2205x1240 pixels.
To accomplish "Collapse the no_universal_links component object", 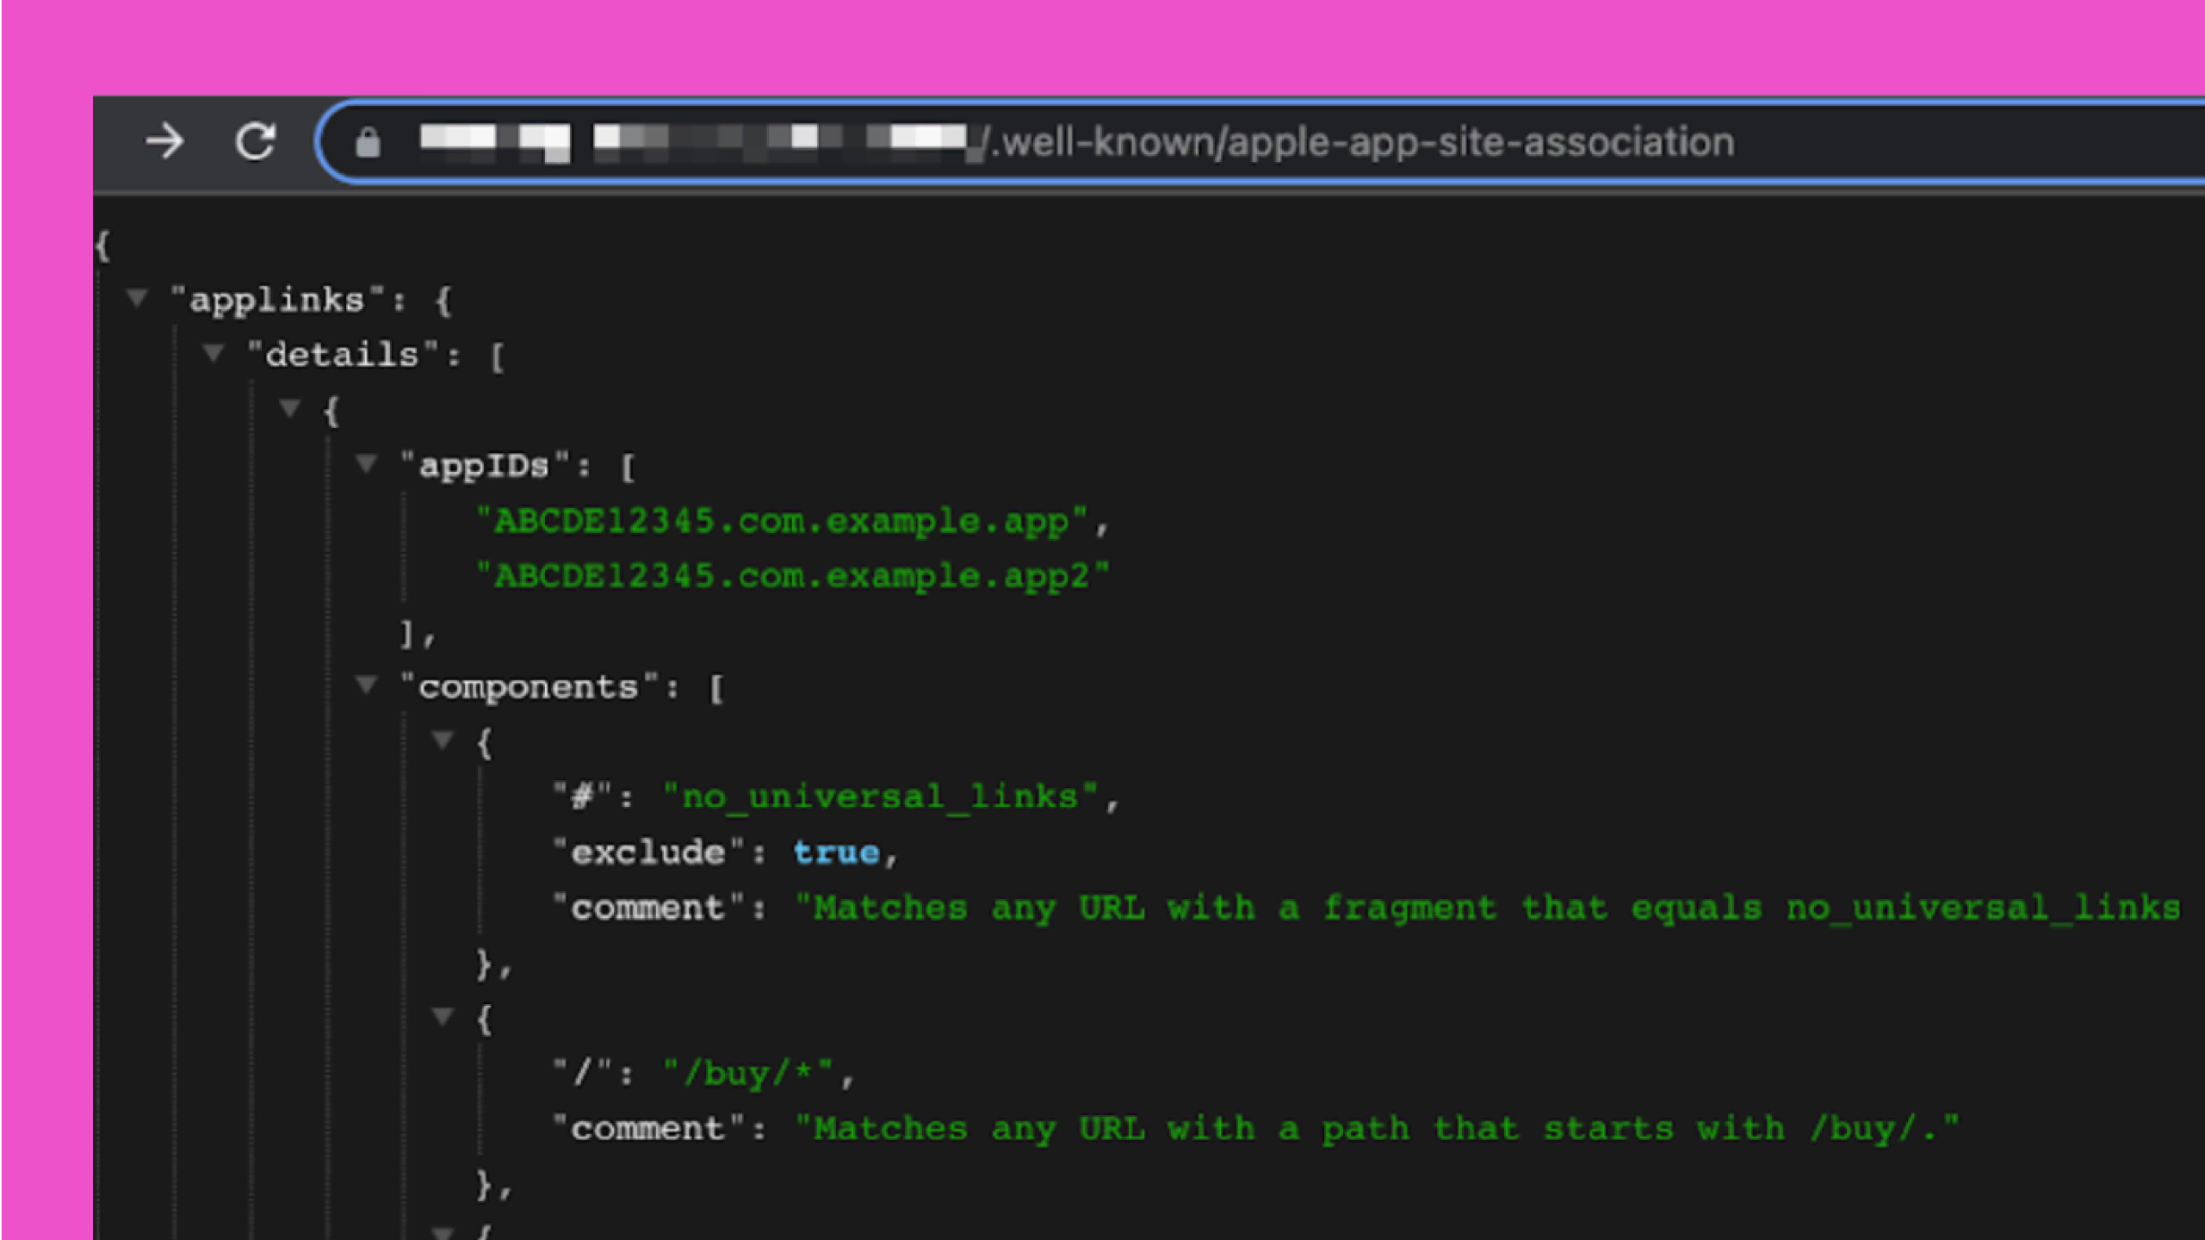I will pyautogui.click(x=443, y=740).
